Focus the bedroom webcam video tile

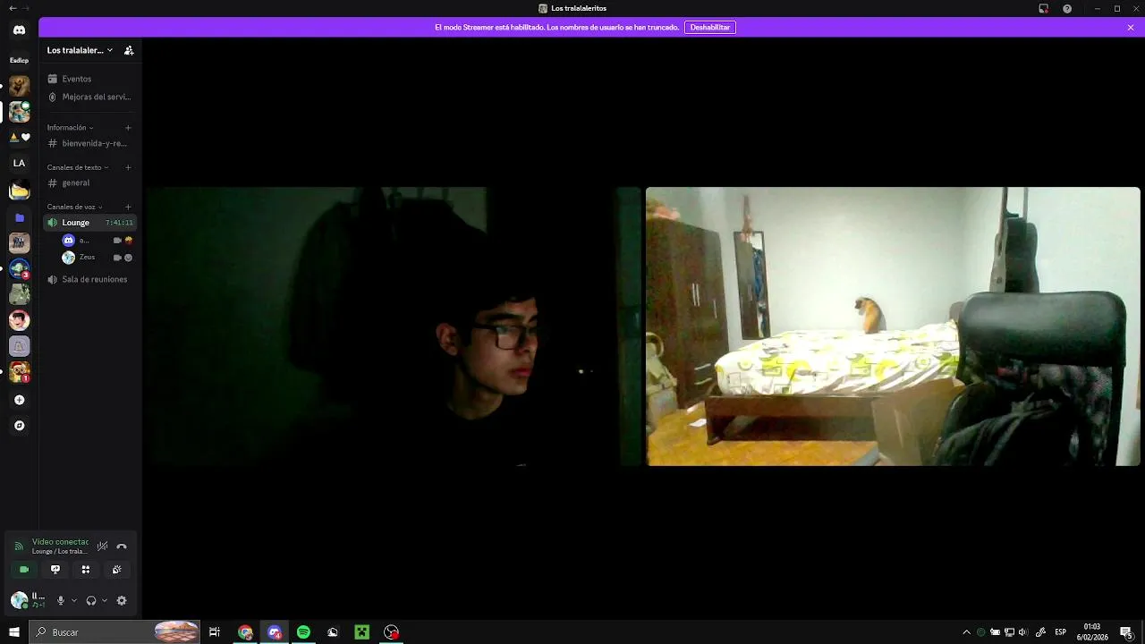[893, 326]
